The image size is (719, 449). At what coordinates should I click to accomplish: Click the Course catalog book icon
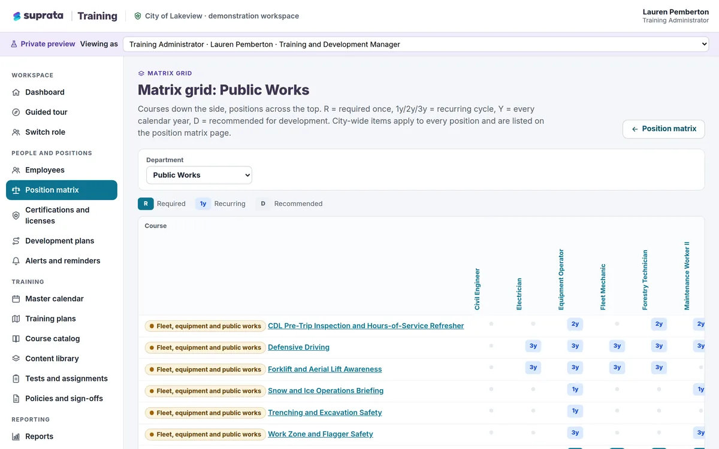coord(16,339)
